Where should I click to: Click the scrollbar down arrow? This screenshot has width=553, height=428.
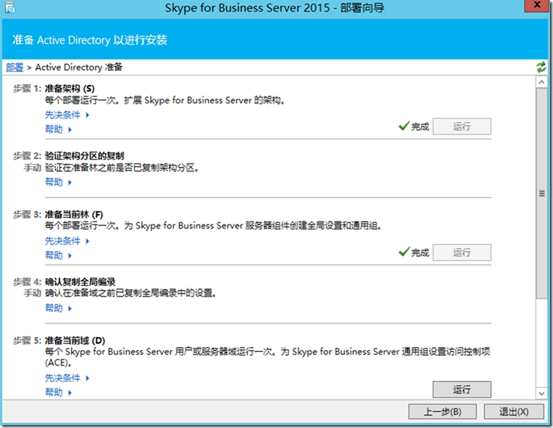(x=541, y=393)
